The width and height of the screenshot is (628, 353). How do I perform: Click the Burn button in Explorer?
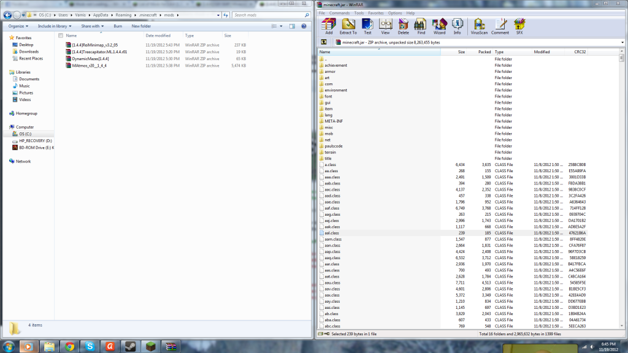click(118, 26)
